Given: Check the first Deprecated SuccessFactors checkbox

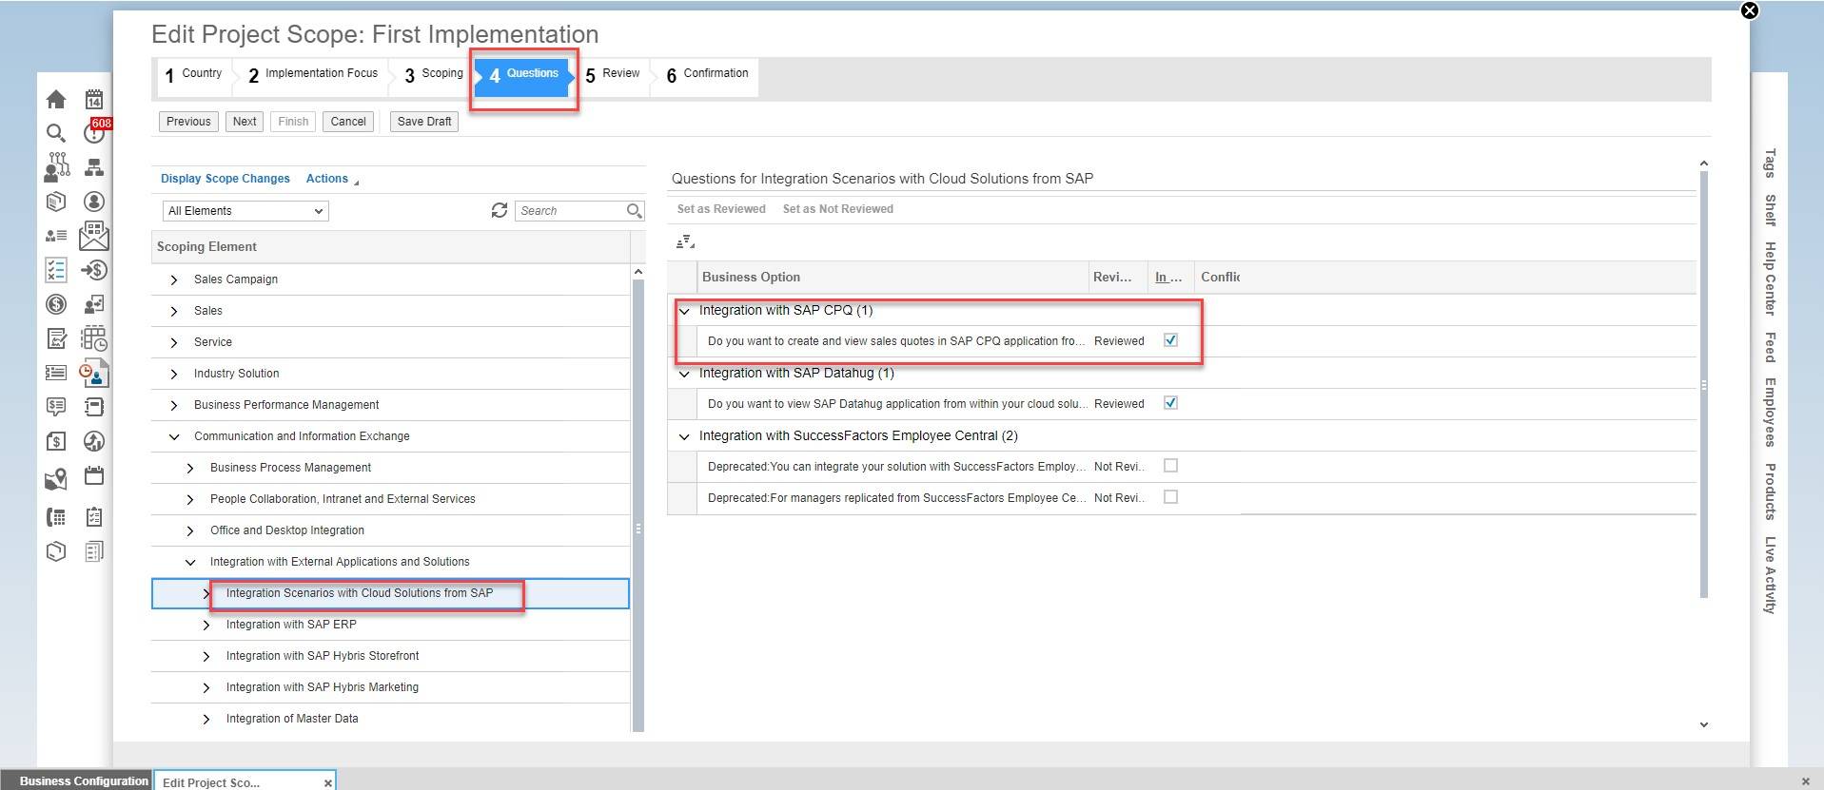Looking at the screenshot, I should (x=1170, y=466).
